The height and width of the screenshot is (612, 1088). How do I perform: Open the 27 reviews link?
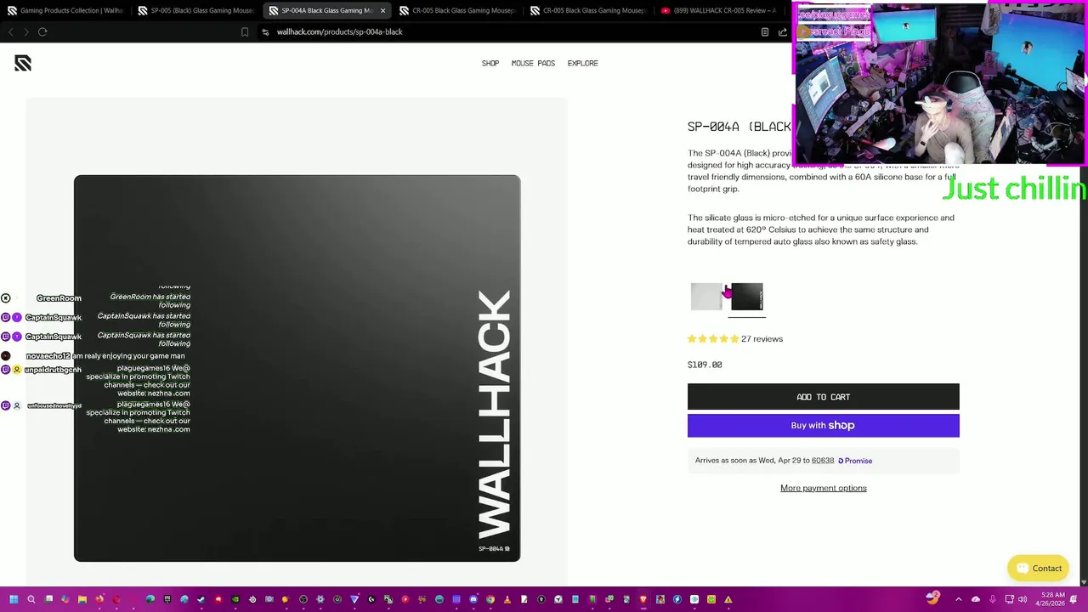pos(762,338)
